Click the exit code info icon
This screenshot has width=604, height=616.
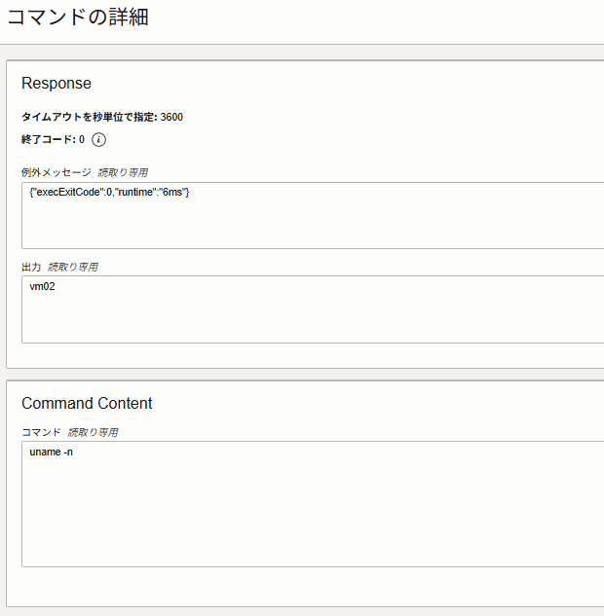[98, 139]
